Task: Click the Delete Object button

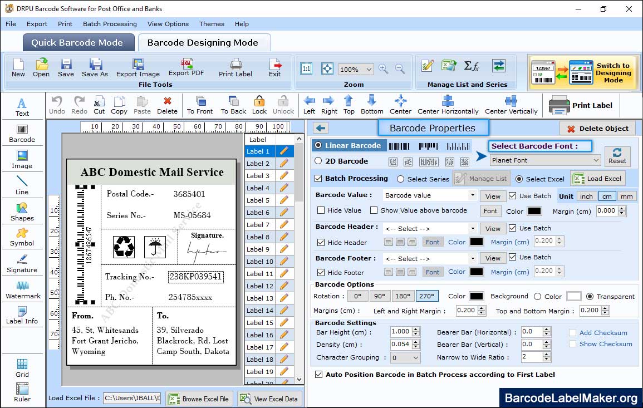Action: 598,129
